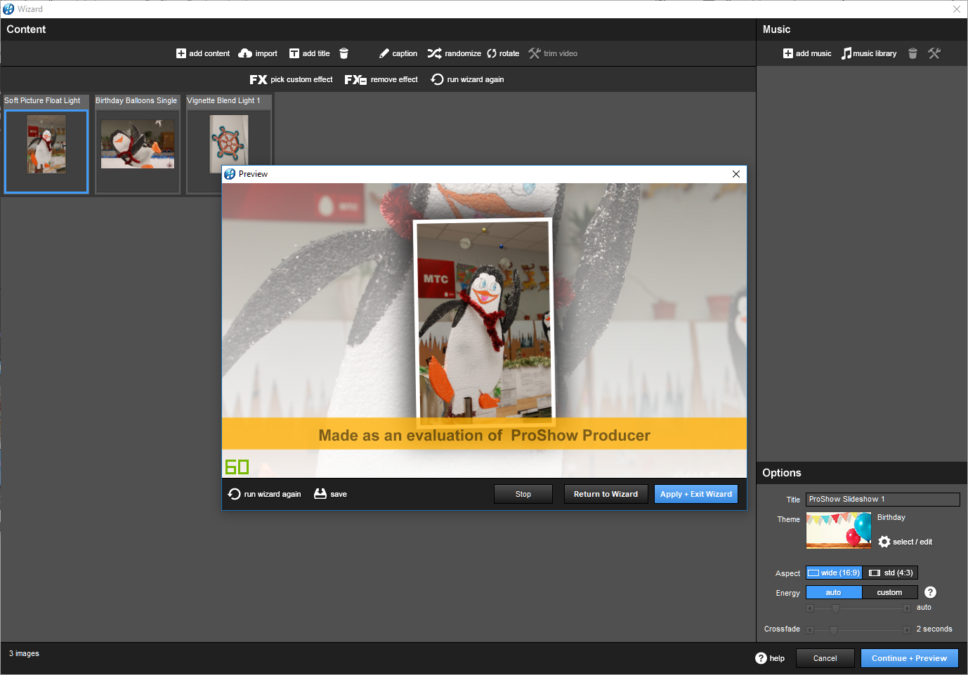Select Birthday Balloons Single thumbnail
Screen dimensions: 968x675
point(138,151)
